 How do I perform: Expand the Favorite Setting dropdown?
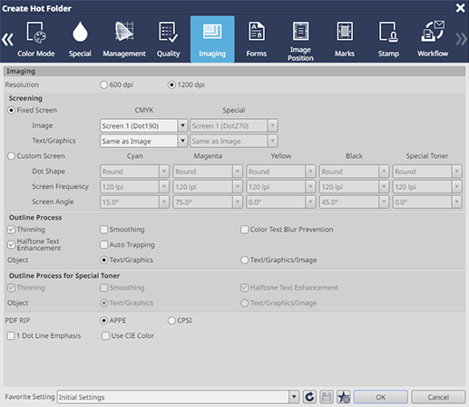[x=294, y=397]
